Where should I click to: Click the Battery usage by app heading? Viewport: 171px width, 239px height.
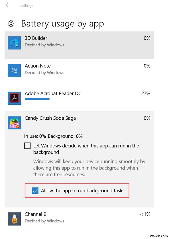tap(62, 23)
